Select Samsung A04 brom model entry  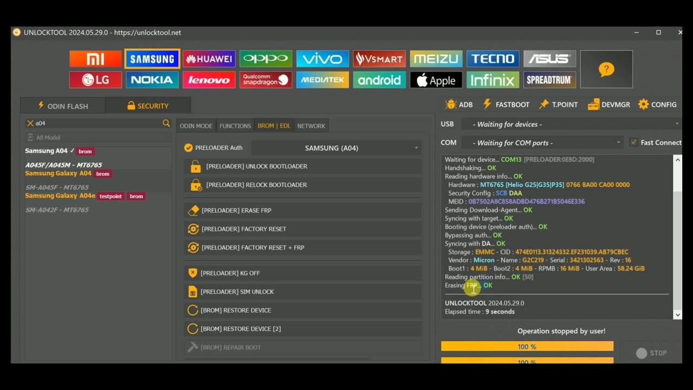60,151
